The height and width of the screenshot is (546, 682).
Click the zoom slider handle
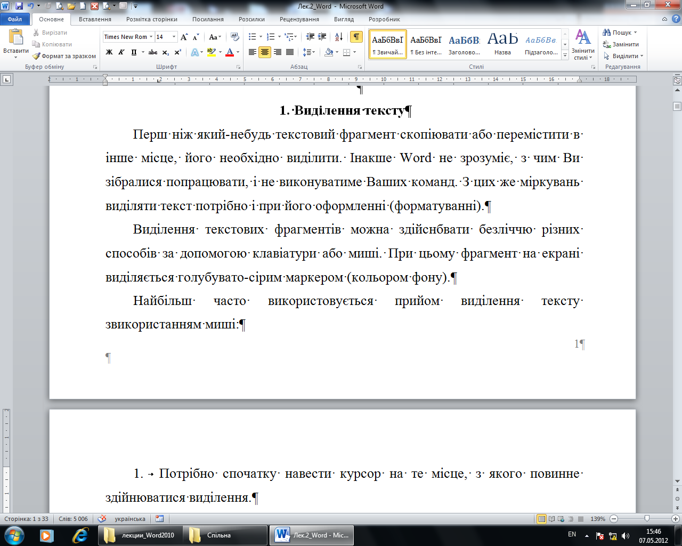647,519
